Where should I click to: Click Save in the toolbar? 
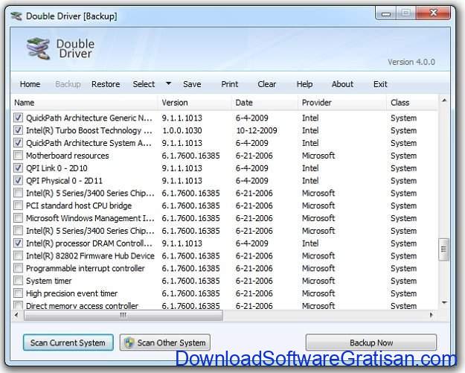click(192, 84)
